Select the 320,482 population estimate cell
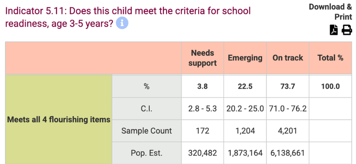This screenshot has width=356, height=164. [x=202, y=153]
